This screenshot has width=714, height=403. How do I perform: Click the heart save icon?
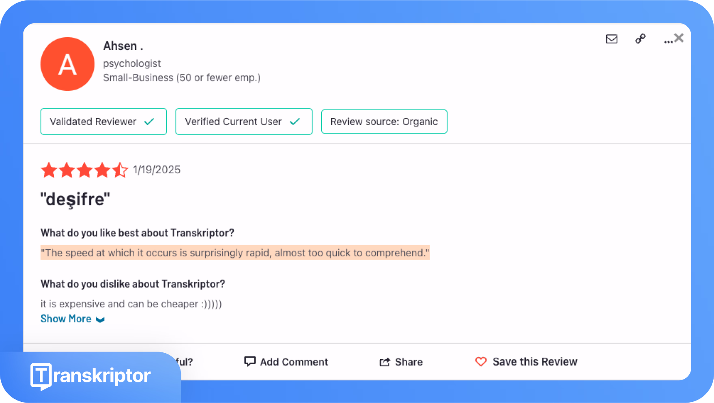click(x=481, y=361)
